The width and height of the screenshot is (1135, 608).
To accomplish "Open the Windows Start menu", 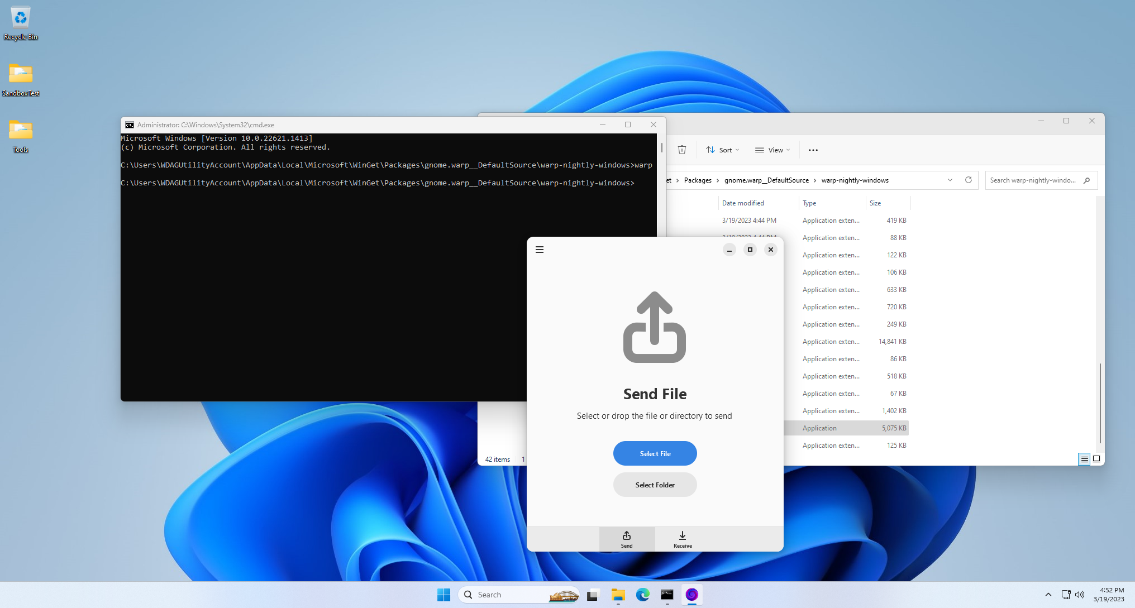I will (443, 595).
